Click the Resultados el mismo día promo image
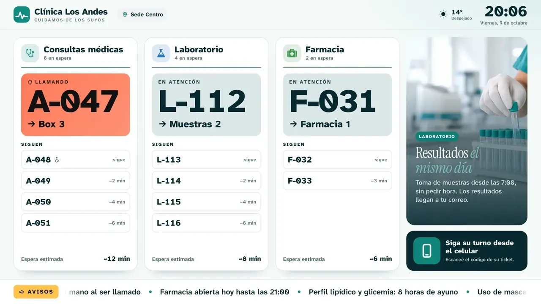The width and height of the screenshot is (541, 304). pyautogui.click(x=467, y=131)
